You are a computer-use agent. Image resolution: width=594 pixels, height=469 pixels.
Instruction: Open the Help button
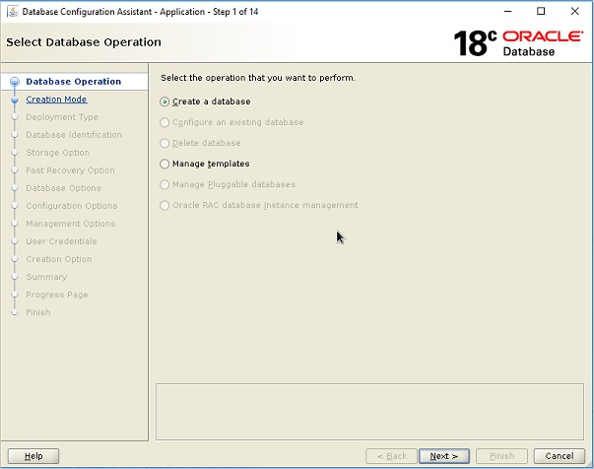coord(33,456)
